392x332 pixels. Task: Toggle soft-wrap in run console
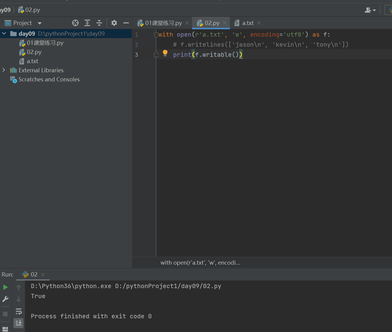[19, 311]
